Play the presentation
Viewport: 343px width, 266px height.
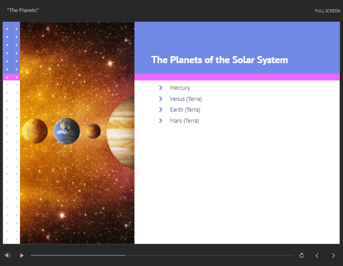coord(22,255)
